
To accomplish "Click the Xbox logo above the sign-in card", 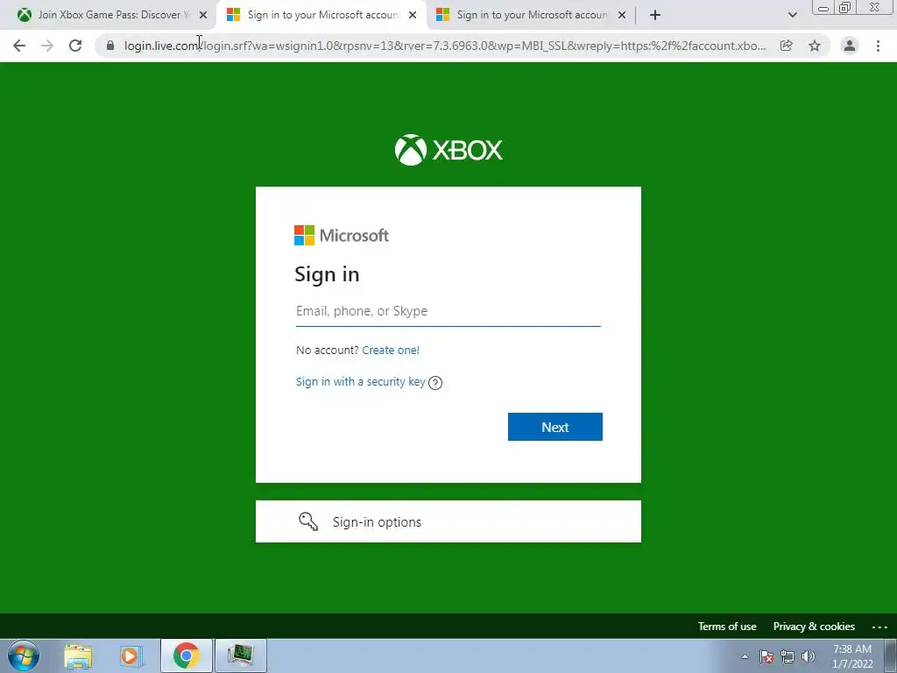I will [x=448, y=150].
